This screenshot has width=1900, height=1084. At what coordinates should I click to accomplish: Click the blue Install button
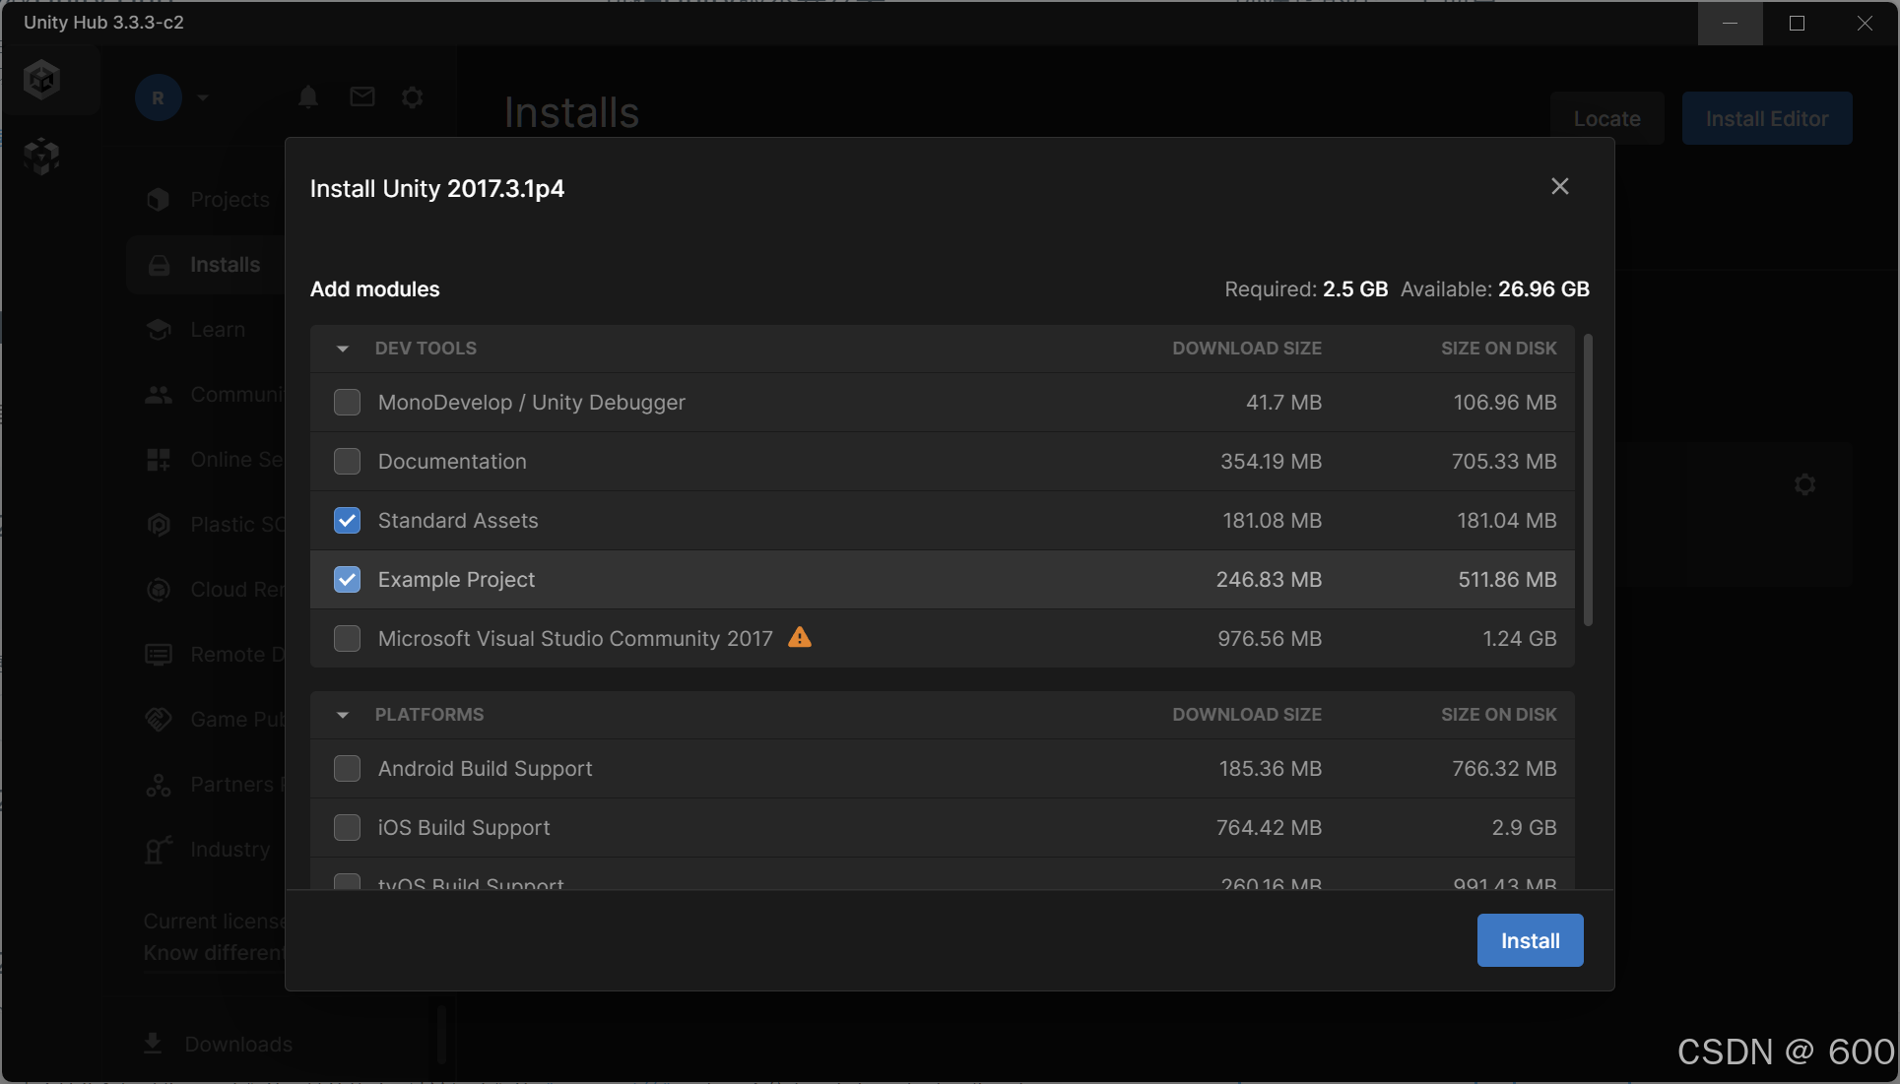point(1530,940)
